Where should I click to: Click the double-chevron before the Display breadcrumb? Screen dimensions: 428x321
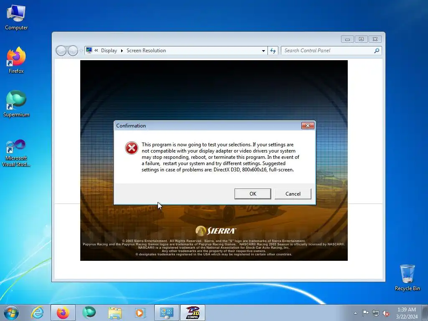(96, 50)
